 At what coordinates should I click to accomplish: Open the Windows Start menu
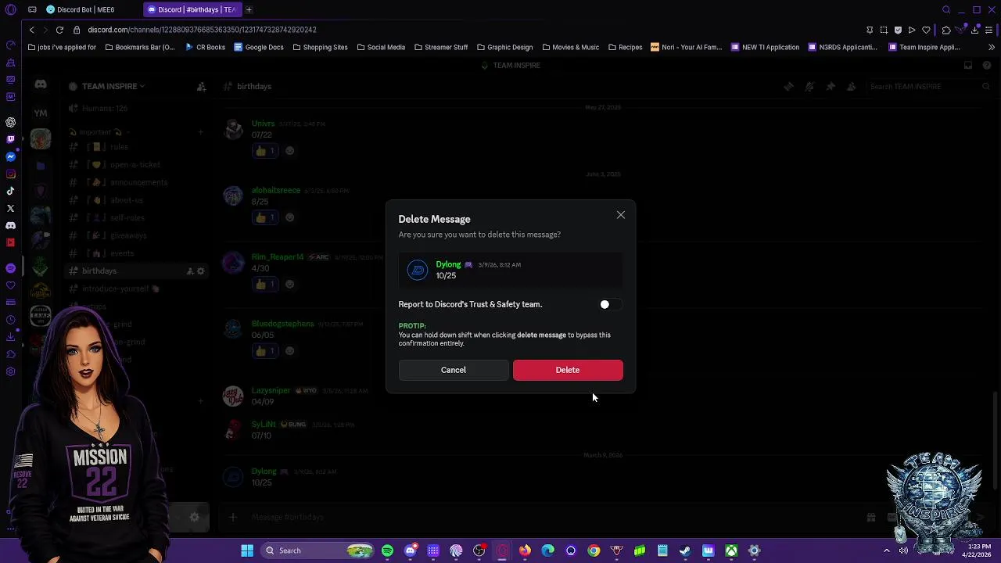[247, 550]
